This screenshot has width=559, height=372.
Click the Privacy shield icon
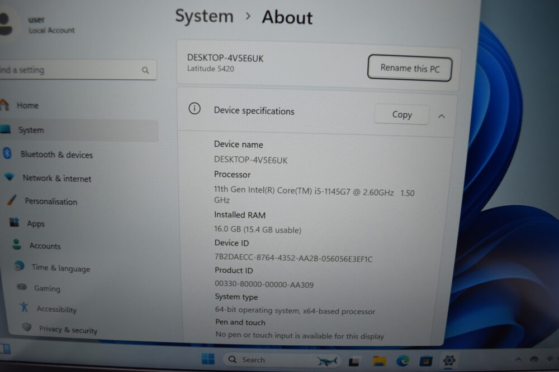[27, 327]
